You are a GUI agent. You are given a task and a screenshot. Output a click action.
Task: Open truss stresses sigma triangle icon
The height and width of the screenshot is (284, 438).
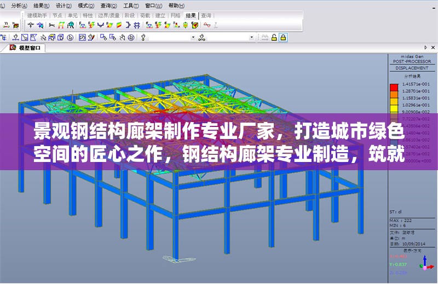point(149,25)
